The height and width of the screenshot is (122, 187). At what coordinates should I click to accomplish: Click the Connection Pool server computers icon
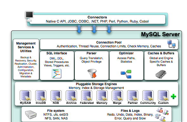click(x=171, y=44)
